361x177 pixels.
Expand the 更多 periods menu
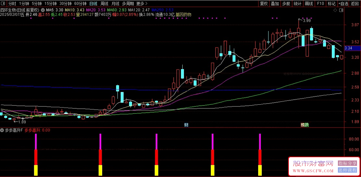click(142, 4)
